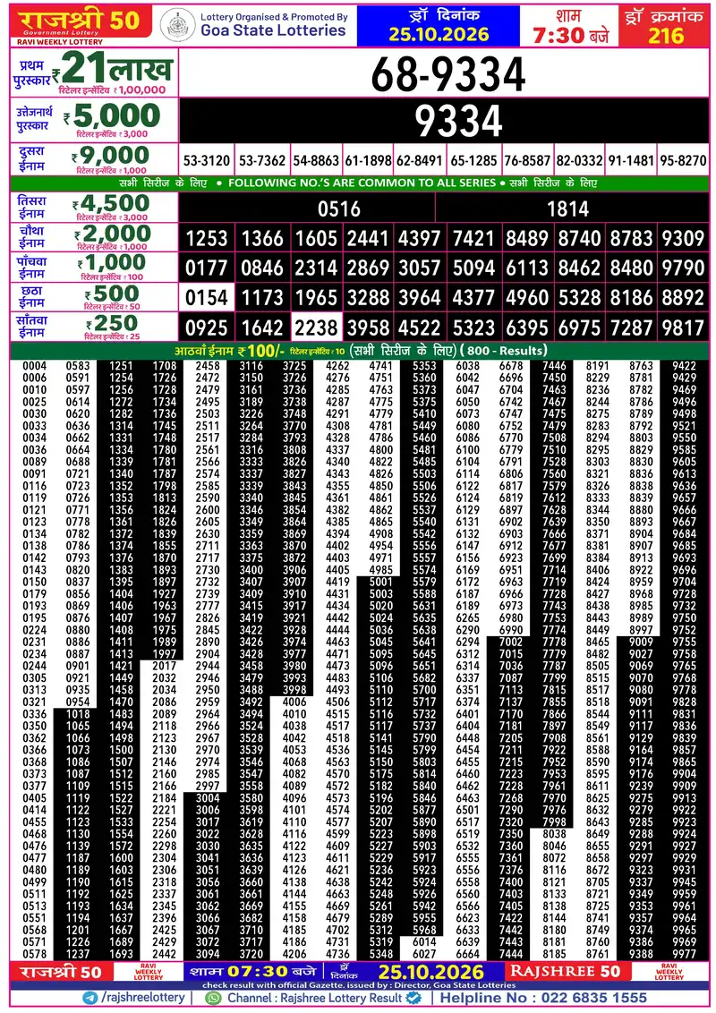
Task: Select number 5001 in eighth prize list
Action: (x=380, y=582)
